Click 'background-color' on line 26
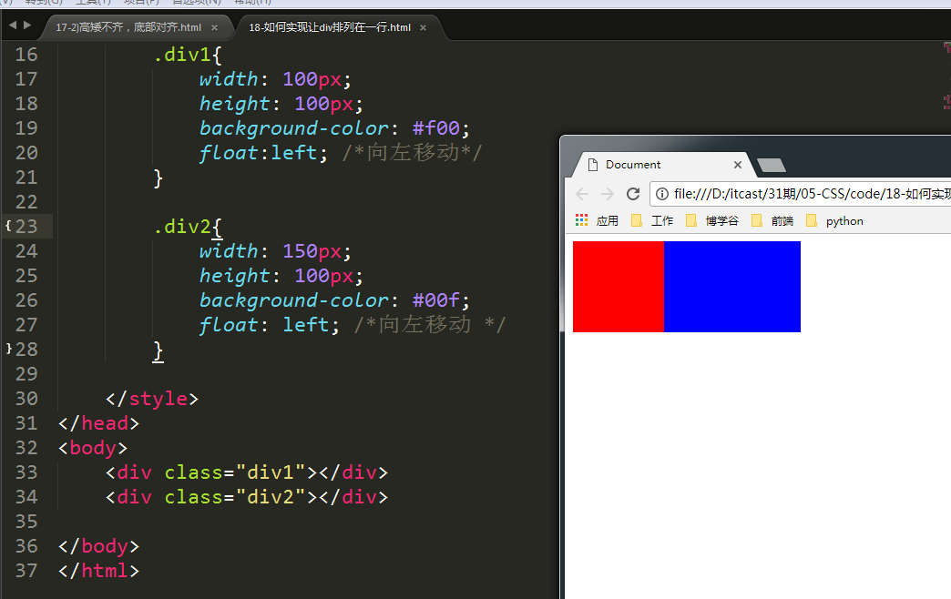Image resolution: width=951 pixels, height=599 pixels. coord(294,300)
